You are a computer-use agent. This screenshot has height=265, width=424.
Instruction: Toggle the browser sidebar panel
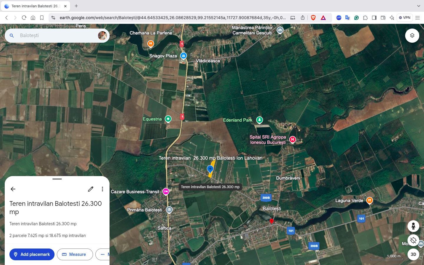(x=374, y=18)
